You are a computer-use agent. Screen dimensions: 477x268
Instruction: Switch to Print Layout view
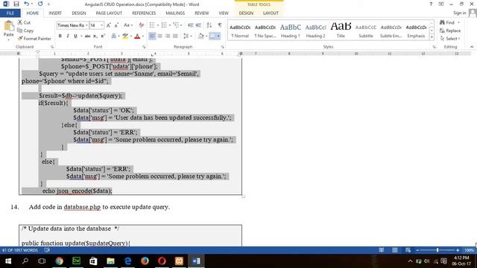point(395,250)
